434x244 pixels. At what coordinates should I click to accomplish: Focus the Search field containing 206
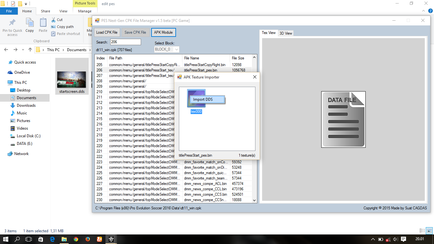click(125, 42)
